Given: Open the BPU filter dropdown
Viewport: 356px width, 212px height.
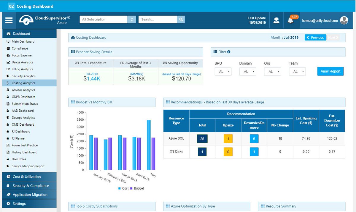Looking at the screenshot, I should tap(223, 72).
